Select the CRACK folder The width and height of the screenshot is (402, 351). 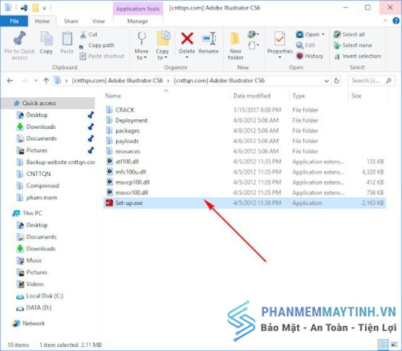click(x=245, y=110)
